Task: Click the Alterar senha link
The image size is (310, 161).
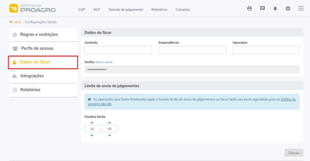Action: click(x=104, y=62)
